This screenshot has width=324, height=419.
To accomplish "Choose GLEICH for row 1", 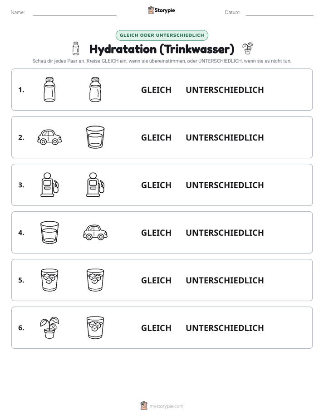I will click(x=156, y=90).
